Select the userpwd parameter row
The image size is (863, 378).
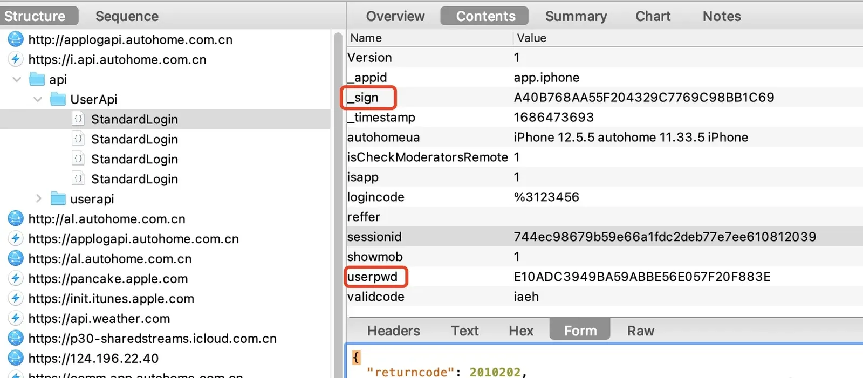click(x=605, y=277)
